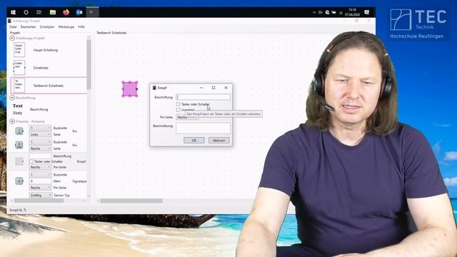
Task: Focus the Signalquelle Wert field
Action: [x=40, y=181]
